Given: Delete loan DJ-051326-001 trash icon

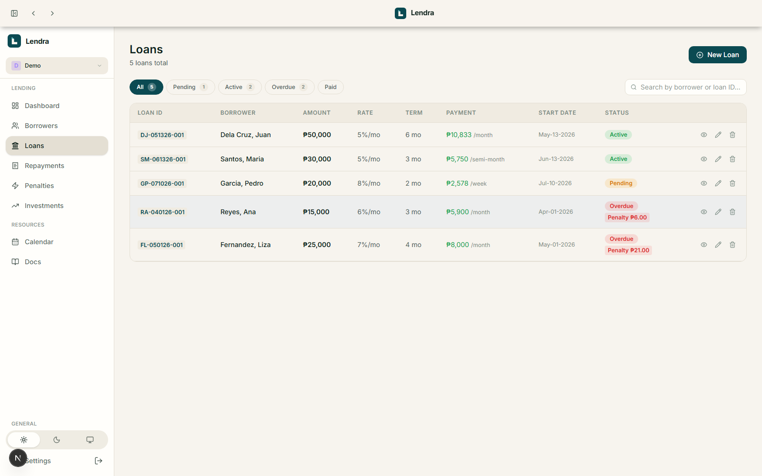Looking at the screenshot, I should [732, 135].
